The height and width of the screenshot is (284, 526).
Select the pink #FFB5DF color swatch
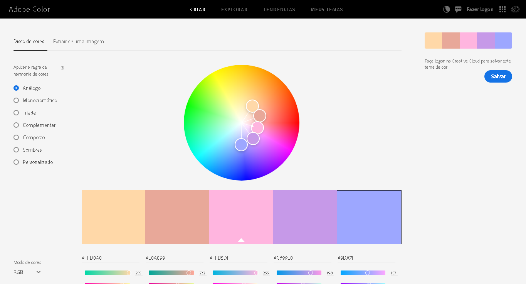pyautogui.click(x=241, y=217)
